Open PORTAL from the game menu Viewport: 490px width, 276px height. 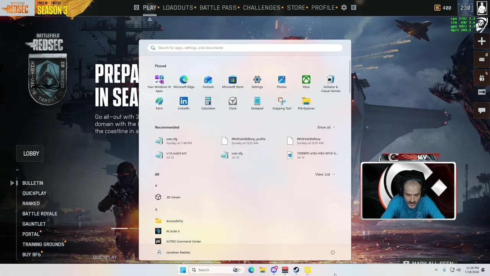(x=31, y=234)
